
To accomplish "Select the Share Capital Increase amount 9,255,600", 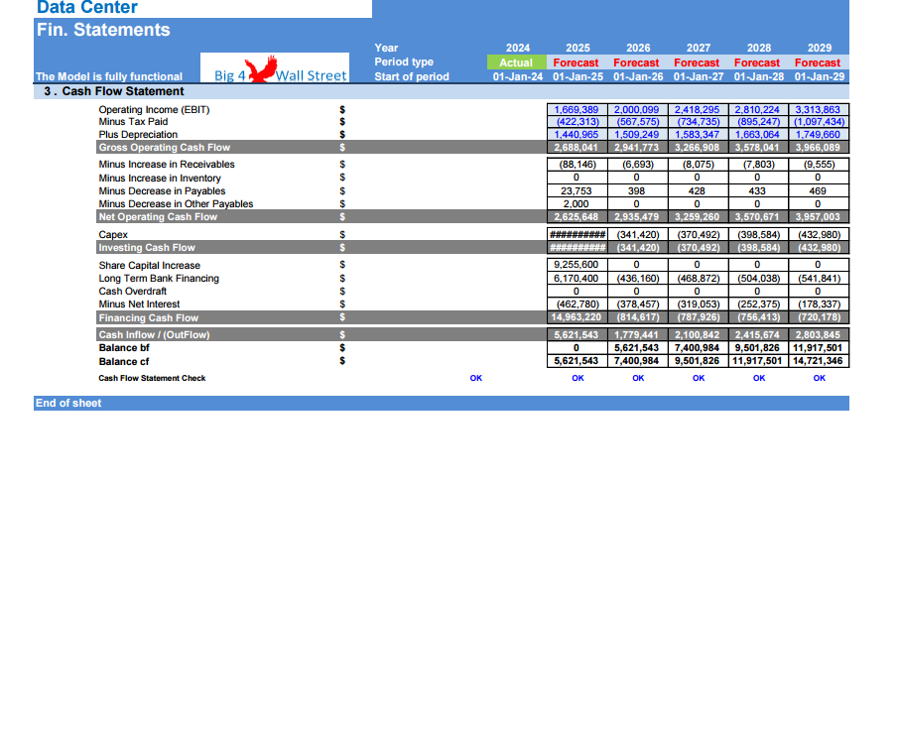I will [x=577, y=265].
